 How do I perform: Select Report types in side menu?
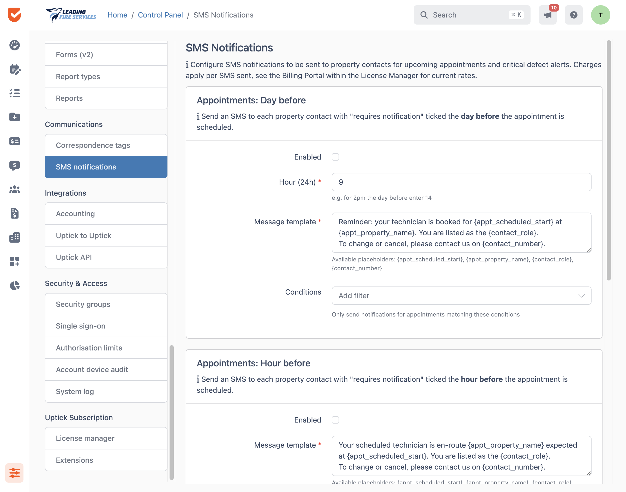tap(106, 77)
